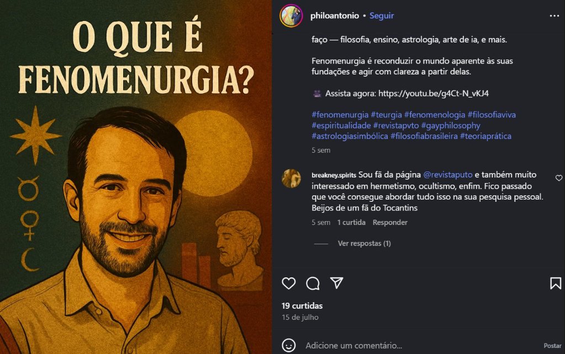Like the post with the heart icon

coord(289,283)
